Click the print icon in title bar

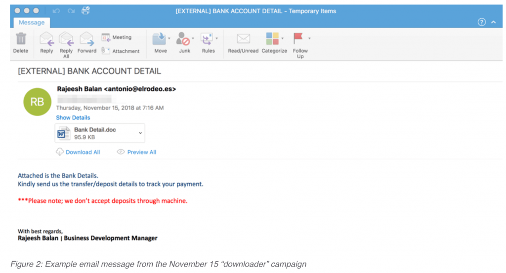tap(85, 11)
